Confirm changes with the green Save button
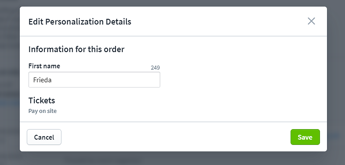This screenshot has width=345, height=165. (x=305, y=137)
